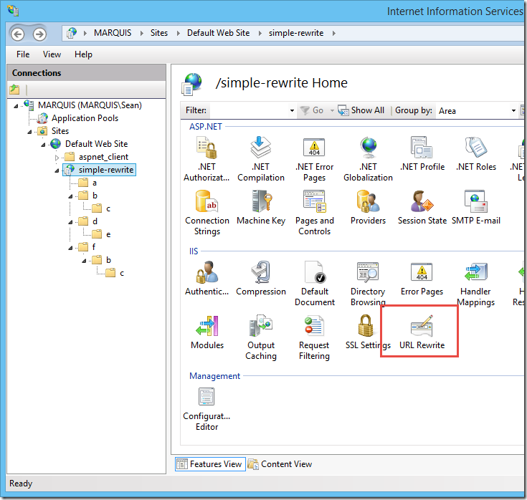Image resolution: width=527 pixels, height=500 pixels.
Task: Open the .NET Compilation feature
Action: [261, 159]
